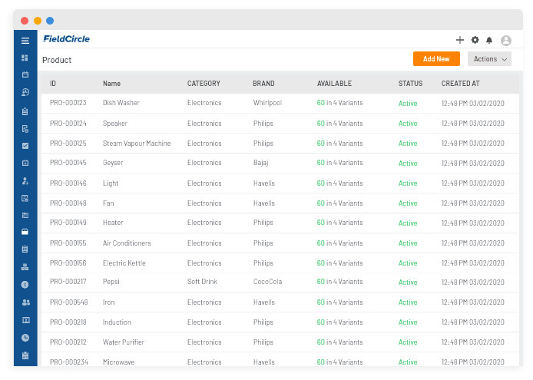The width and height of the screenshot is (533, 380).
Task: Click the Active status for Heater
Action: (408, 223)
